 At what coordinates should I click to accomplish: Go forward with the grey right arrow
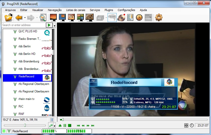click(x=31, y=18)
